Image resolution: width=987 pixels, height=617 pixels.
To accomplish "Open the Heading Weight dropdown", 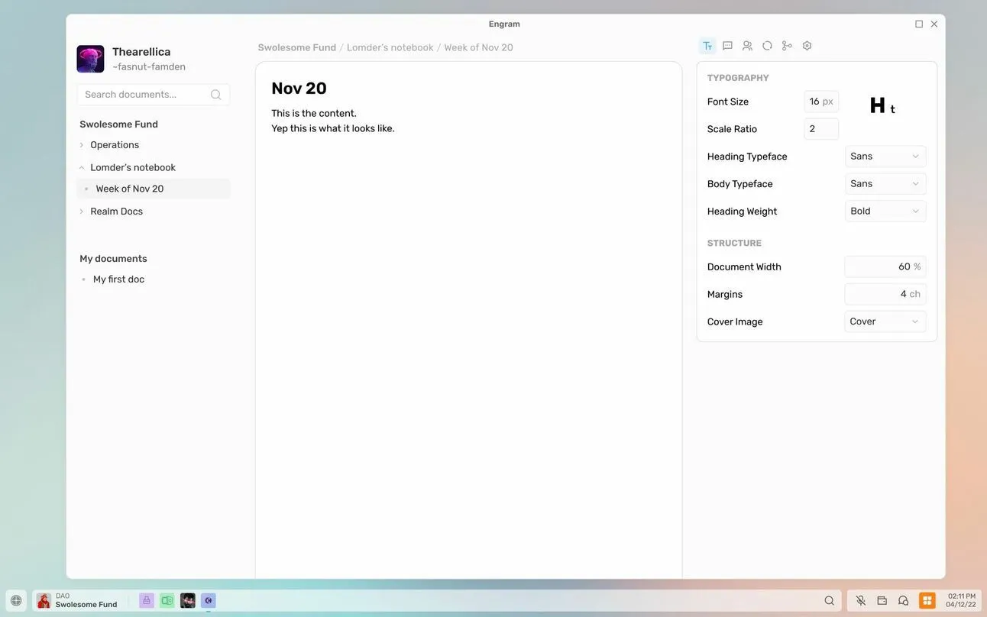I will [x=885, y=212].
